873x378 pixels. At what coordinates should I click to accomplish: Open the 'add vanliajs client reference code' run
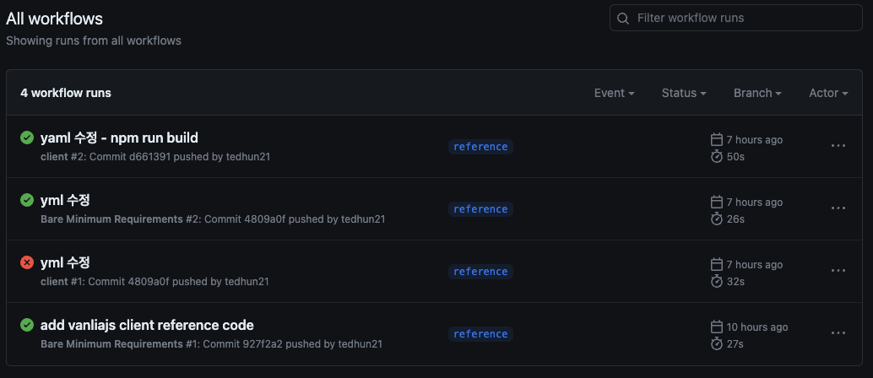click(x=147, y=325)
